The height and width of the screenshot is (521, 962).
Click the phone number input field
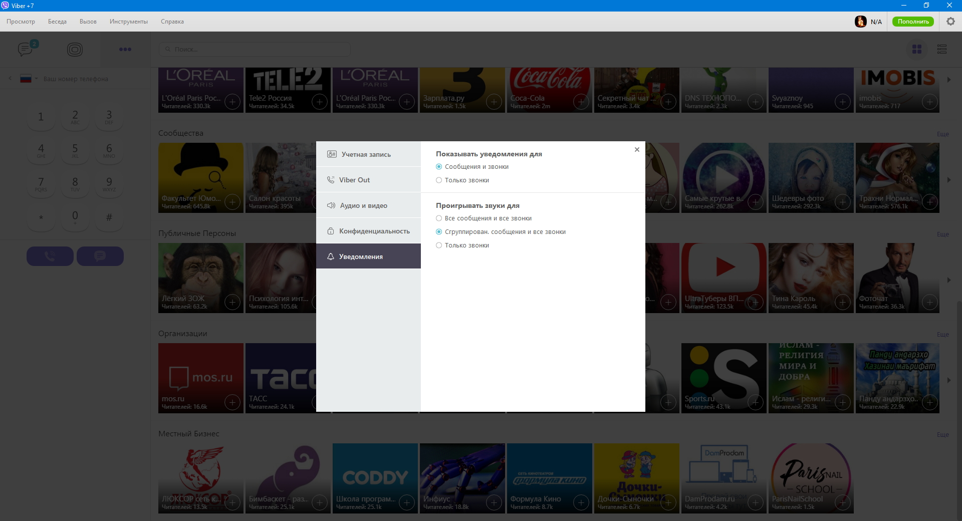pyautogui.click(x=93, y=79)
